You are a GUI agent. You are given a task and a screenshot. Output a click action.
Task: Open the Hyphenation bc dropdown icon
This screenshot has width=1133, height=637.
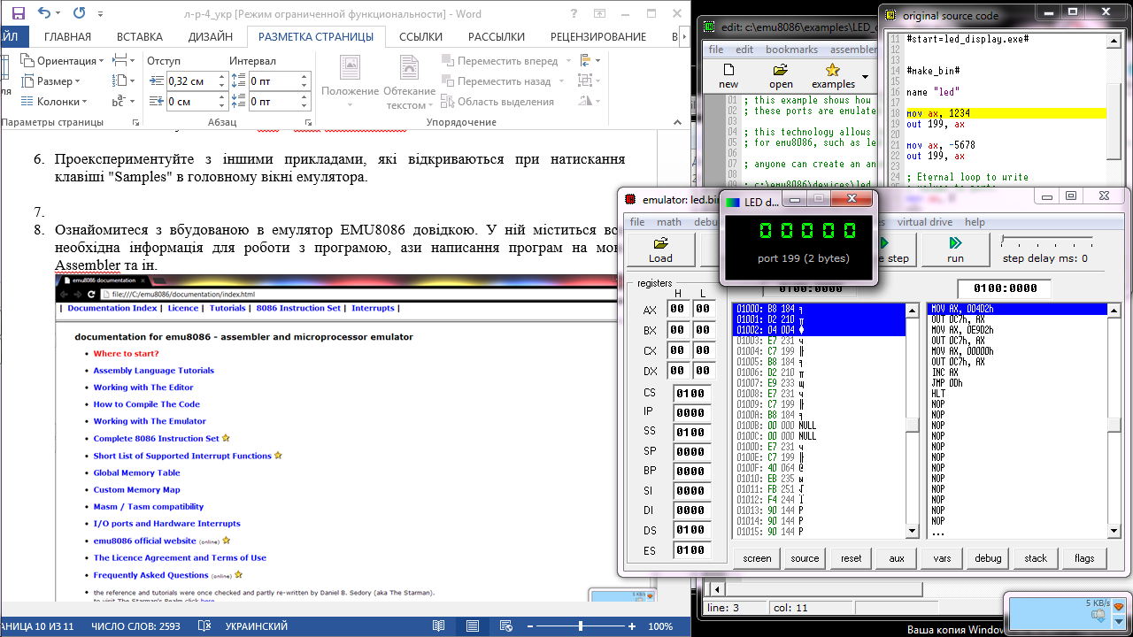point(121,101)
